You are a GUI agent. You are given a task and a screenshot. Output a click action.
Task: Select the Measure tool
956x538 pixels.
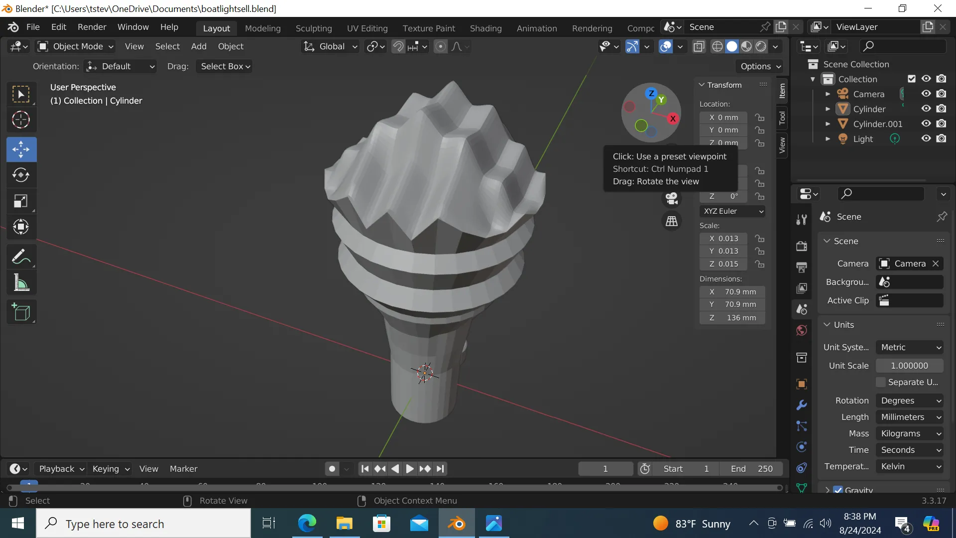(21, 282)
